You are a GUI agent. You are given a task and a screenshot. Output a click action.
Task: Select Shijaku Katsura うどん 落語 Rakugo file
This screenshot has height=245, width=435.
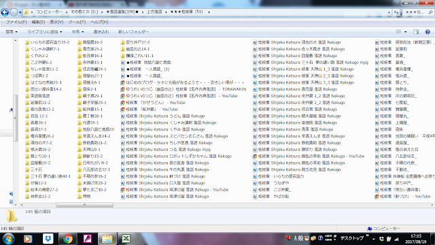(x=162, y=116)
